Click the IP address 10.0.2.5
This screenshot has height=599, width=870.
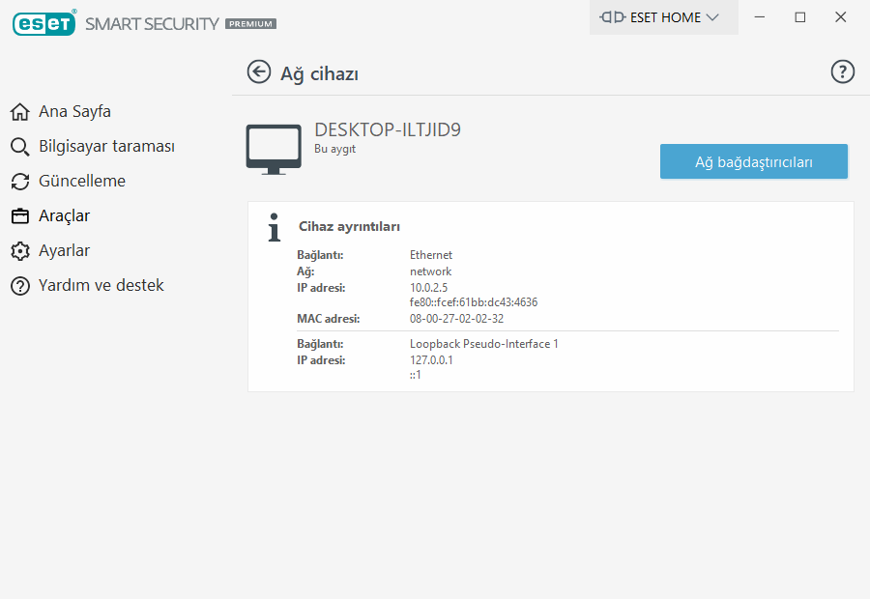(428, 288)
